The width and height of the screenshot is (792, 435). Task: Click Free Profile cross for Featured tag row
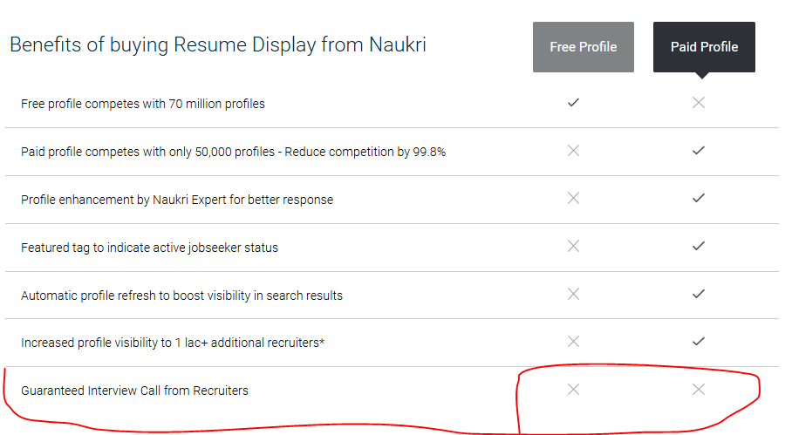tap(573, 246)
